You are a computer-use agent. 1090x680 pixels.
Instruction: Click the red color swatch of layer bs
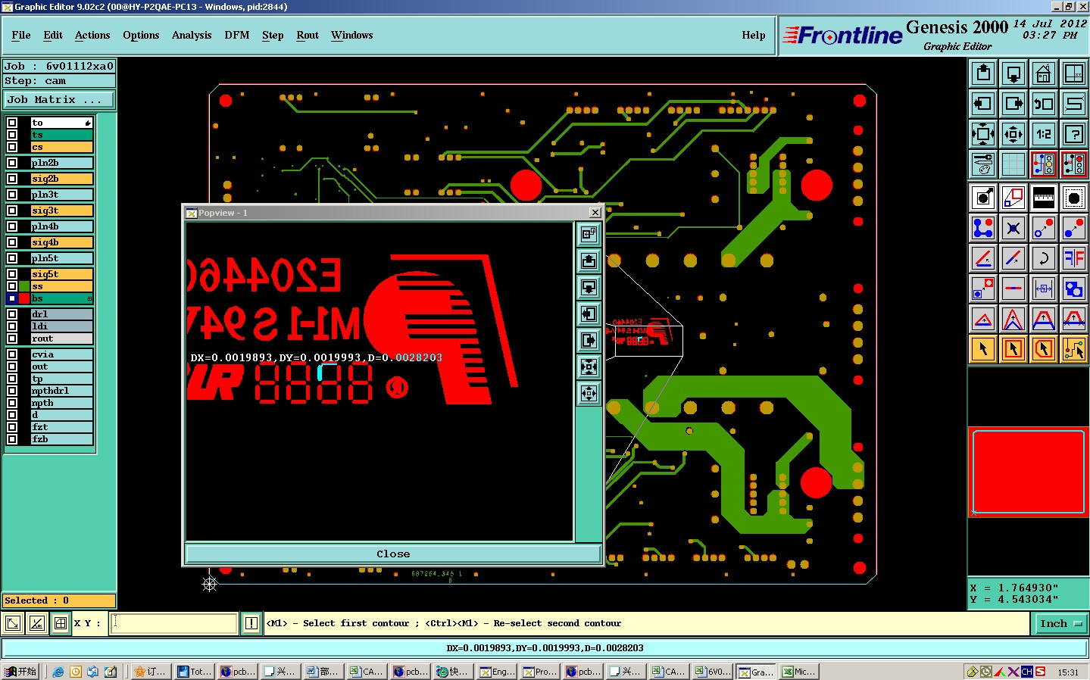pyautogui.click(x=24, y=298)
